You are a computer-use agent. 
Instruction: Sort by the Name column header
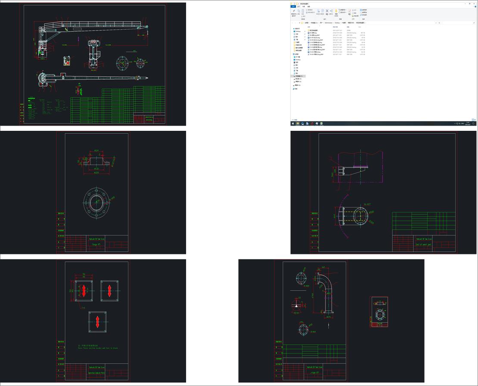coord(309,27)
